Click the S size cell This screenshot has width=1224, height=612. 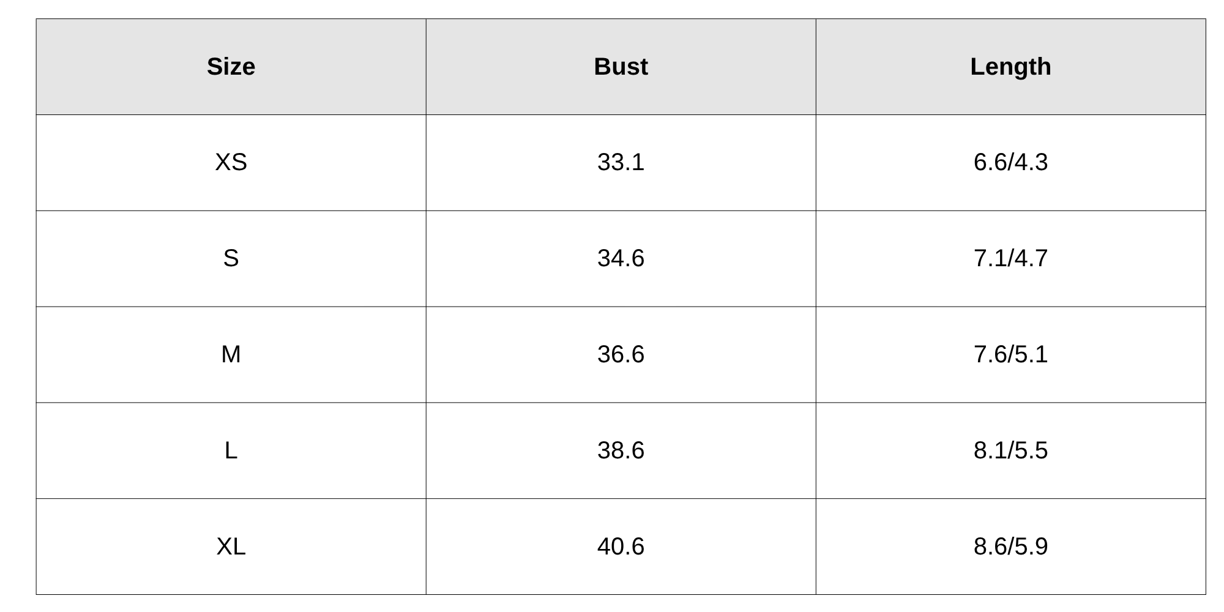(231, 258)
